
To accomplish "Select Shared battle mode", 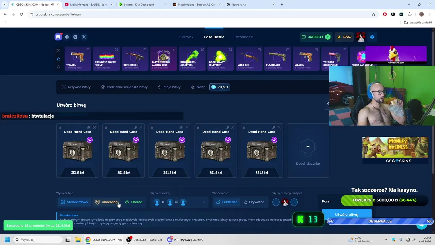I will (134, 202).
